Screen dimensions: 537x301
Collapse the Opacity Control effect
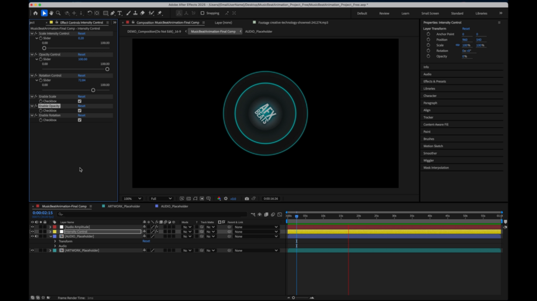(x=32, y=54)
